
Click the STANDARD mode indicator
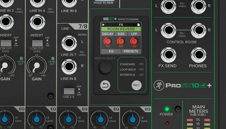click(x=141, y=64)
